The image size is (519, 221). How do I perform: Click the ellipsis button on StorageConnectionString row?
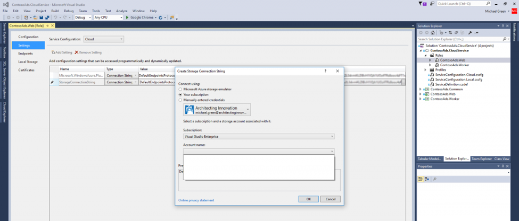pos(403,82)
